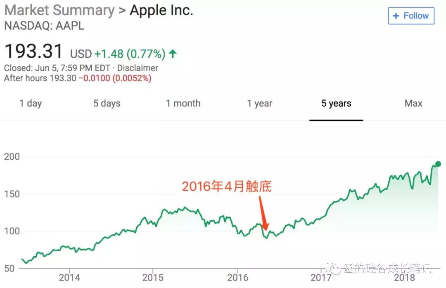This screenshot has width=446, height=288.
Task: Click the Apple Inc. title
Action: [161, 10]
